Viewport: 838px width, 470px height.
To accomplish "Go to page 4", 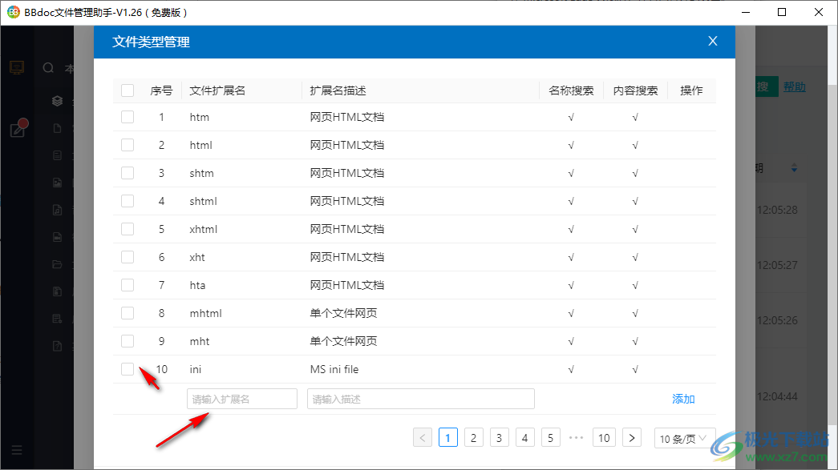I will click(x=524, y=438).
